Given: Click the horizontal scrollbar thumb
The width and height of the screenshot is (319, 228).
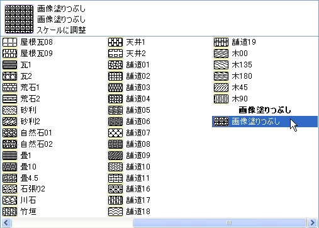Looking at the screenshot, I should click(220, 223).
